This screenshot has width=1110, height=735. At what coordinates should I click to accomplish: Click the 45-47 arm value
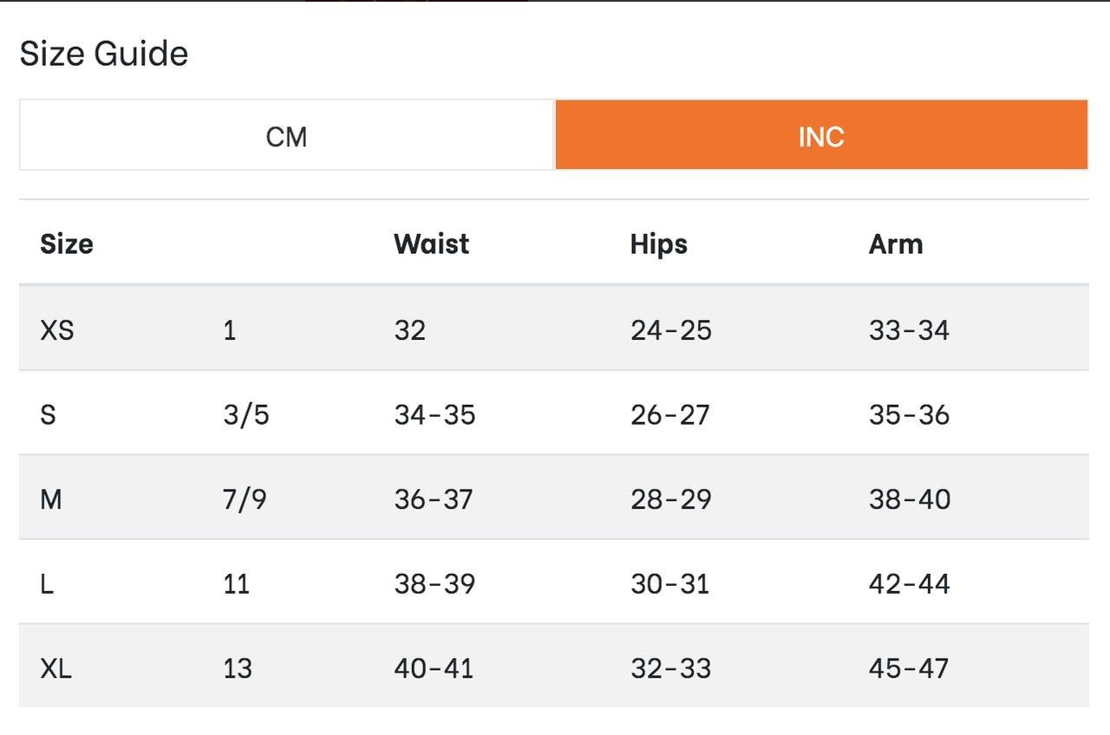point(908,668)
